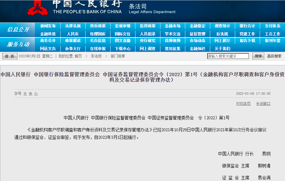Go to 公告信息 page
Viewport: 285px width, 181px height.
[98, 41]
